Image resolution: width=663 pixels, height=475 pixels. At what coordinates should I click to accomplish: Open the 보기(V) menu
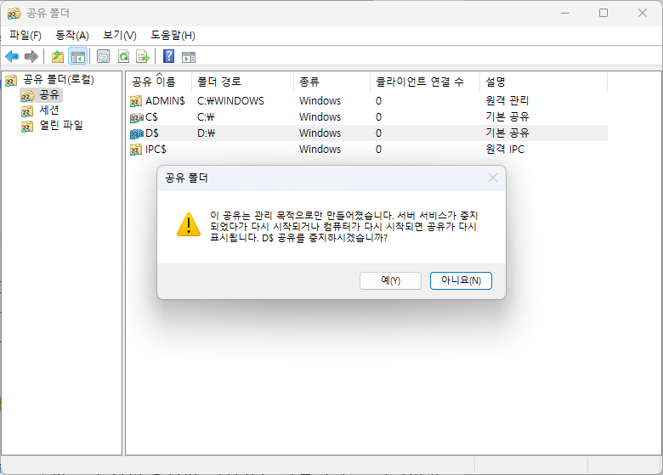click(x=120, y=36)
